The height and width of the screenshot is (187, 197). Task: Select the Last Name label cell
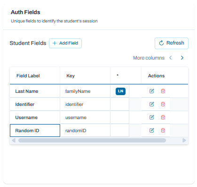click(35, 91)
